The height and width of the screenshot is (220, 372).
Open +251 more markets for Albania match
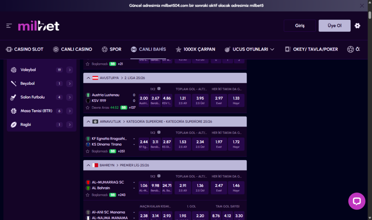point(121,151)
